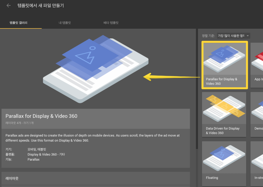Click the Parallax for Display & Video 360 heading

pyautogui.click(x=42, y=116)
